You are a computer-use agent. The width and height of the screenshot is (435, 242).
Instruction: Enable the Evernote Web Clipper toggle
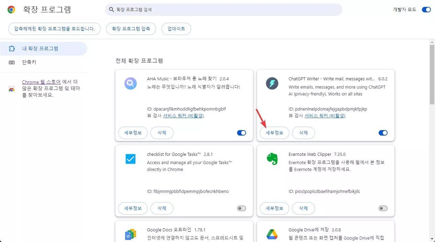pyautogui.click(x=383, y=208)
